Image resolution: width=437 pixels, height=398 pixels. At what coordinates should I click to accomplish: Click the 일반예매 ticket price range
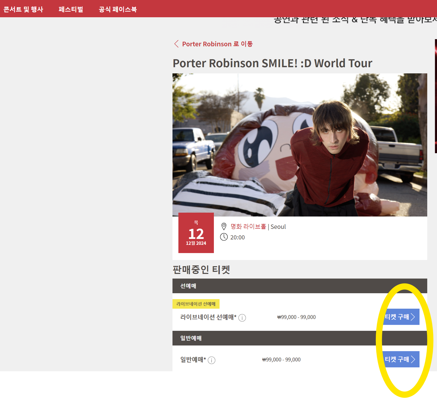[281, 360]
